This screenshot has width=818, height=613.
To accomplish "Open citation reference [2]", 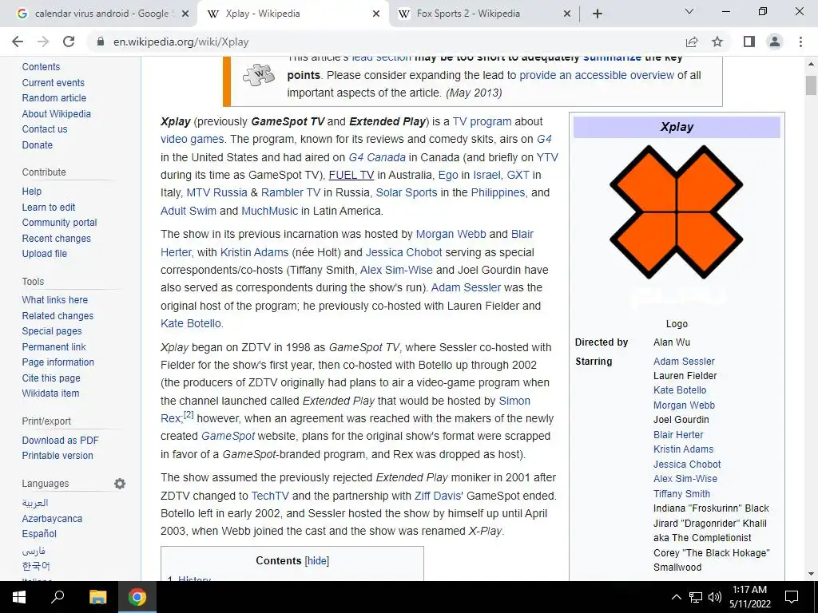I will pyautogui.click(x=189, y=415).
